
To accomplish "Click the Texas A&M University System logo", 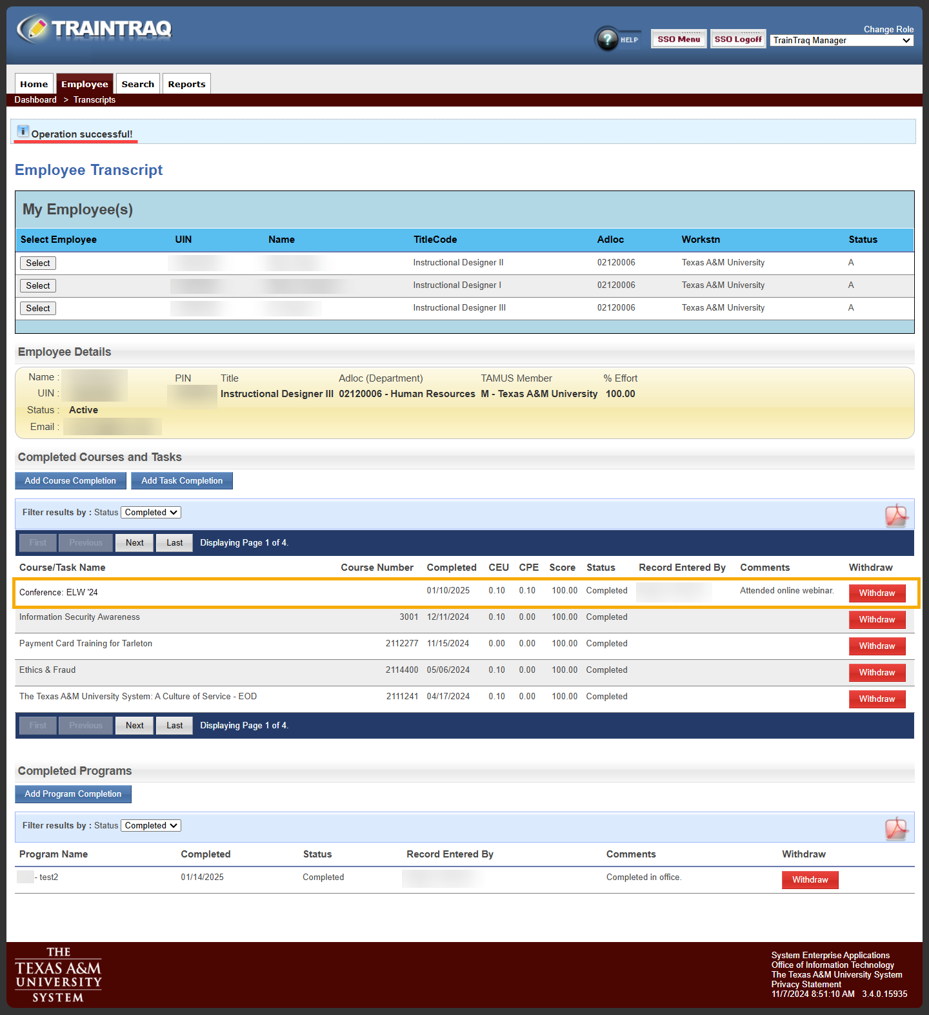I will point(58,975).
